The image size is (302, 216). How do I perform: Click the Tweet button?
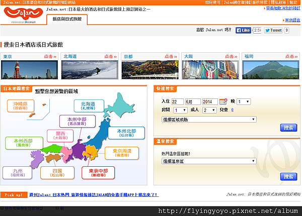pos(273,30)
